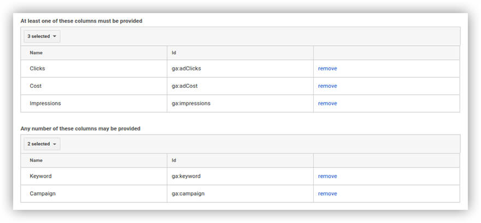Screen dimensions: 481x223
Task: Click the Impressions name cell
Action: [x=45, y=104]
